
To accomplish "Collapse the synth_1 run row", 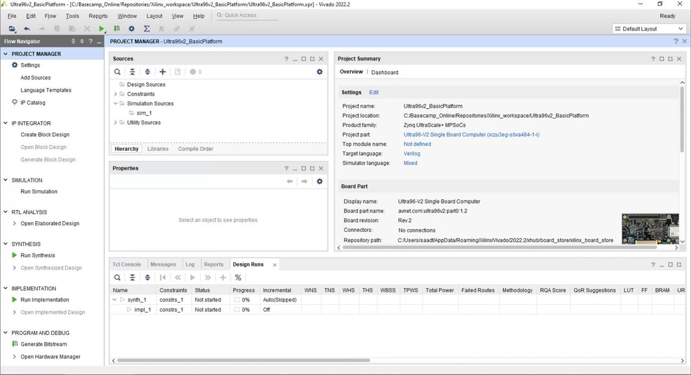I will pyautogui.click(x=114, y=300).
